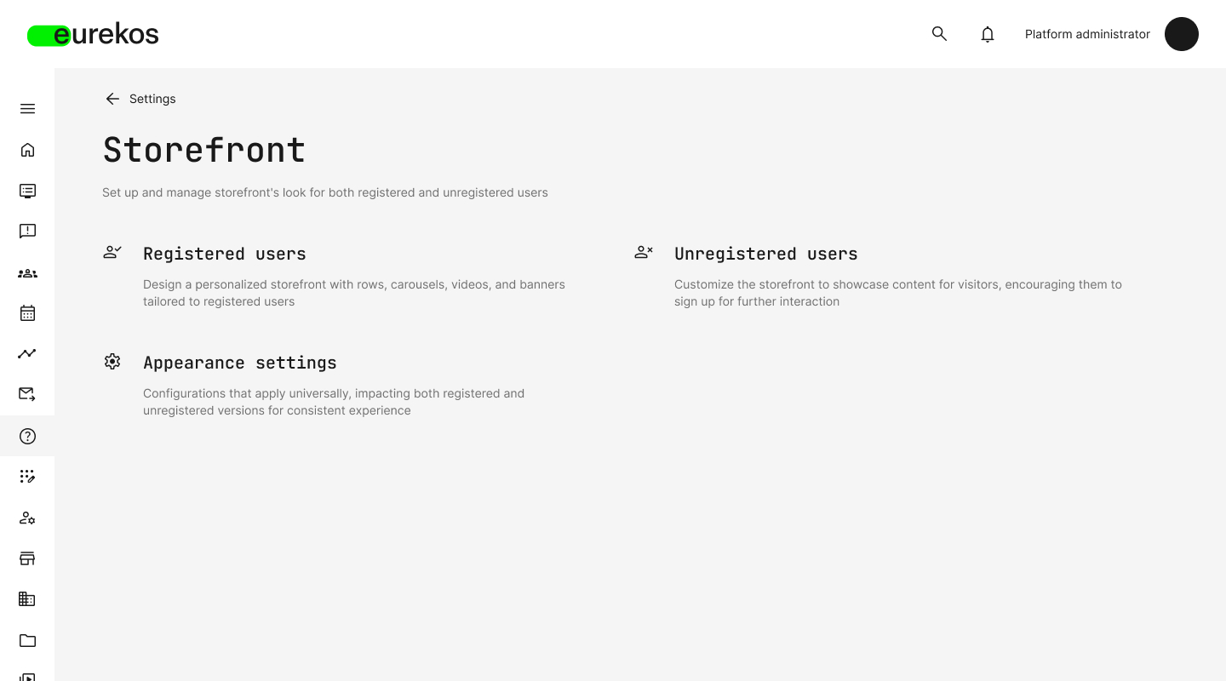
Task: Click the groups people icon in sidebar
Action: click(x=27, y=273)
